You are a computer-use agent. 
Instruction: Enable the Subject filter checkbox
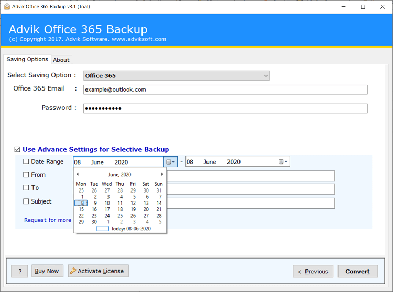click(26, 201)
